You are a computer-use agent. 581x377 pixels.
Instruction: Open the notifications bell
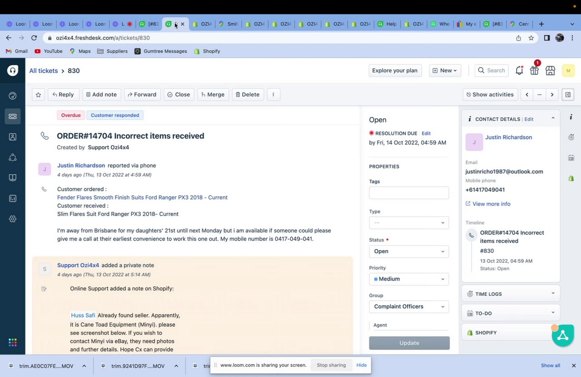pyautogui.click(x=519, y=70)
